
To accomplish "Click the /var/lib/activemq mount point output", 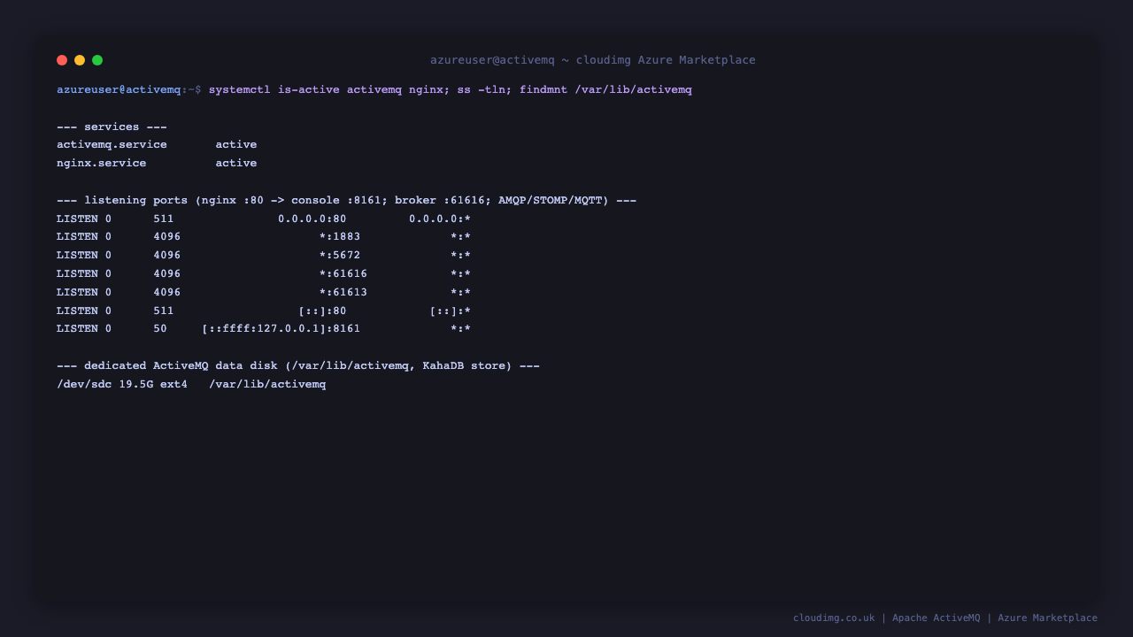I will pyautogui.click(x=267, y=385).
